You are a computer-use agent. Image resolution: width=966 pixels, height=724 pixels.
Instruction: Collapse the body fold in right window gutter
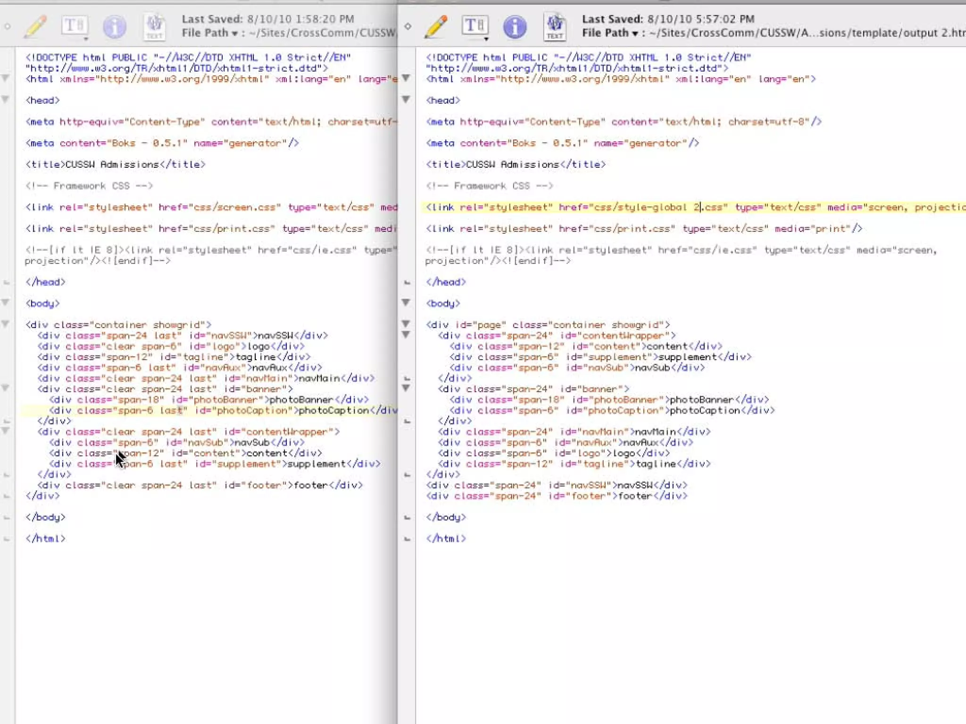[x=406, y=302]
